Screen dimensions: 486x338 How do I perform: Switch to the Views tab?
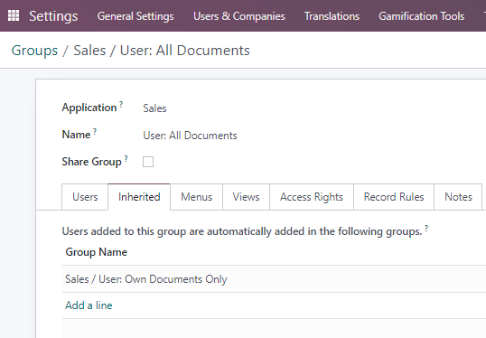(x=246, y=197)
